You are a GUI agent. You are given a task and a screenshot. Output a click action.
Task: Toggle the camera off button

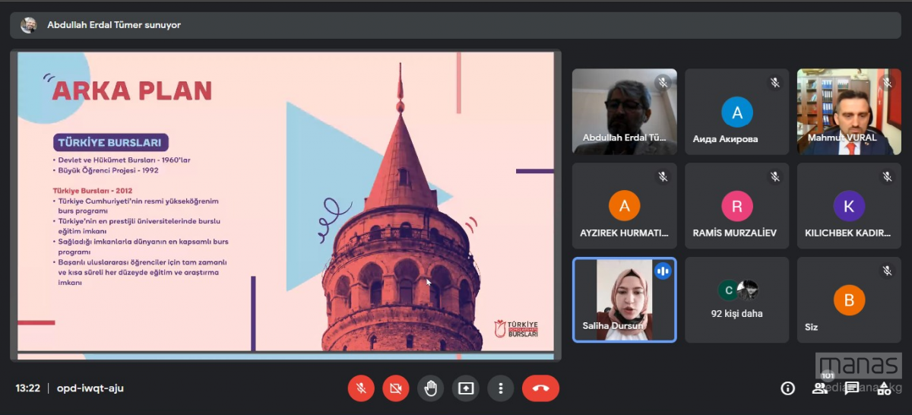[x=396, y=388]
